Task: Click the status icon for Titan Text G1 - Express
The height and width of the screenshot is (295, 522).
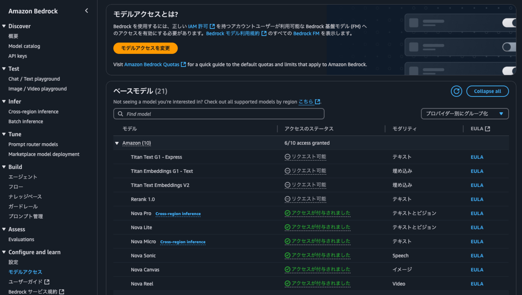Action: tap(288, 157)
